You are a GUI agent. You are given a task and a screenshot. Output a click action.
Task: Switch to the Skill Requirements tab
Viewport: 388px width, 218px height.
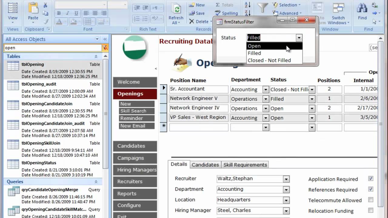245,165
